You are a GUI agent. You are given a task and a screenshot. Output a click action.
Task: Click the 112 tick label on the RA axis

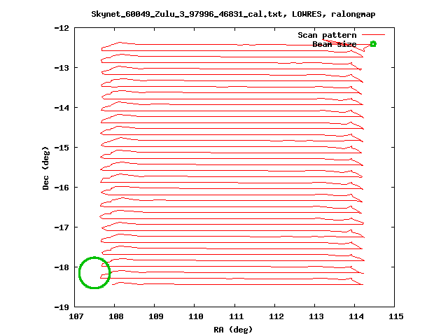[276, 316]
